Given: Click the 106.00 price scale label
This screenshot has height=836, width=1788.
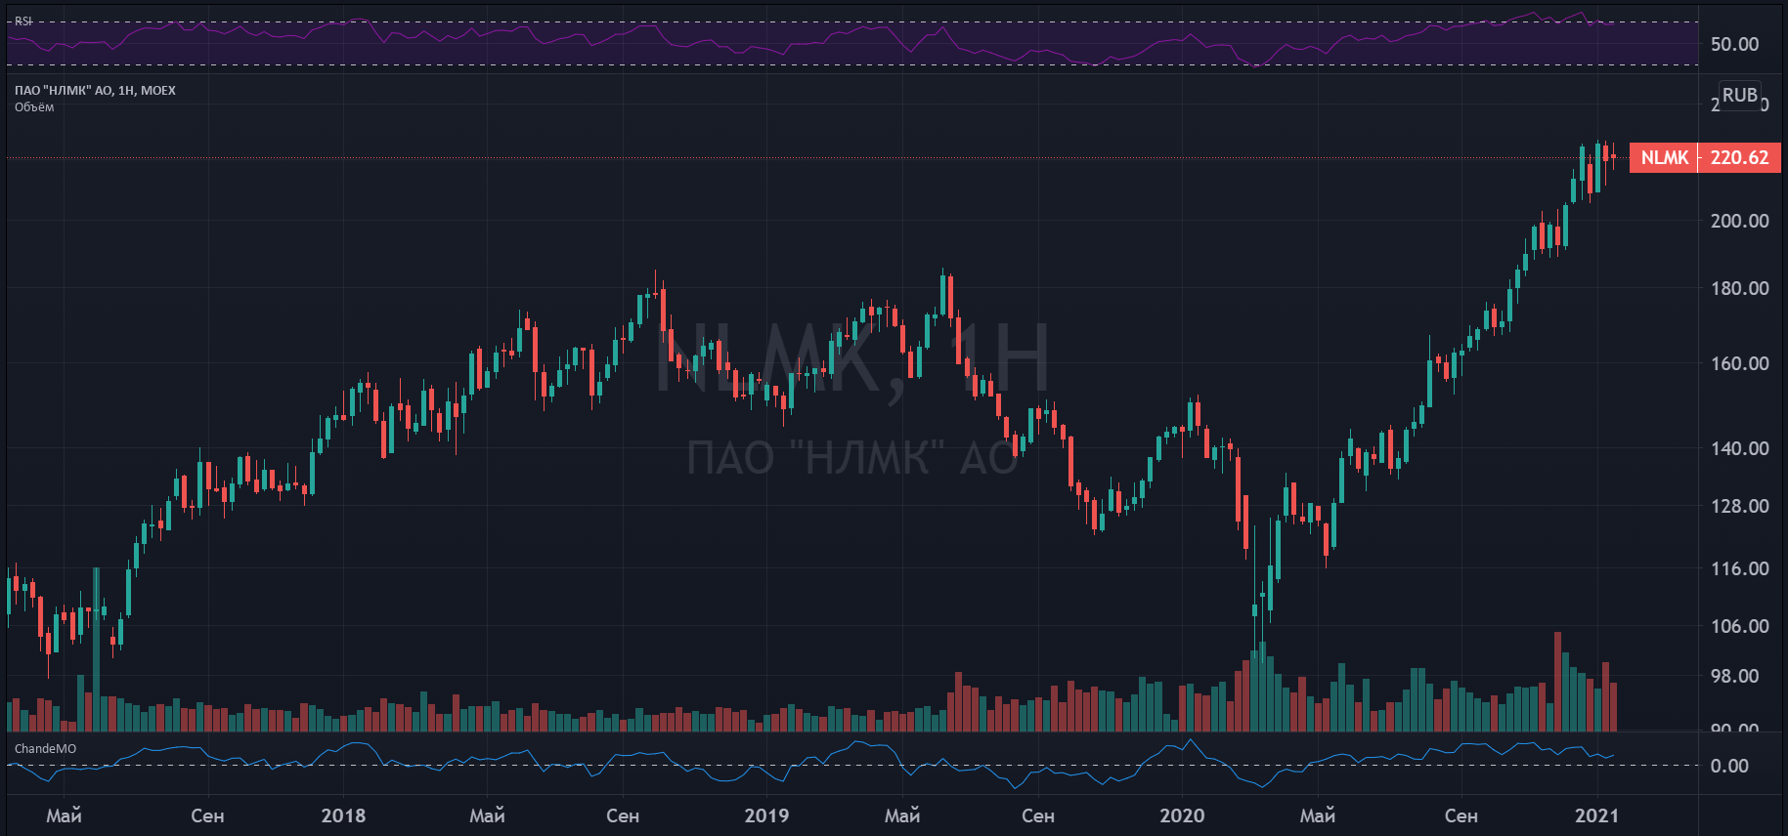Looking at the screenshot, I should pos(1739,626).
